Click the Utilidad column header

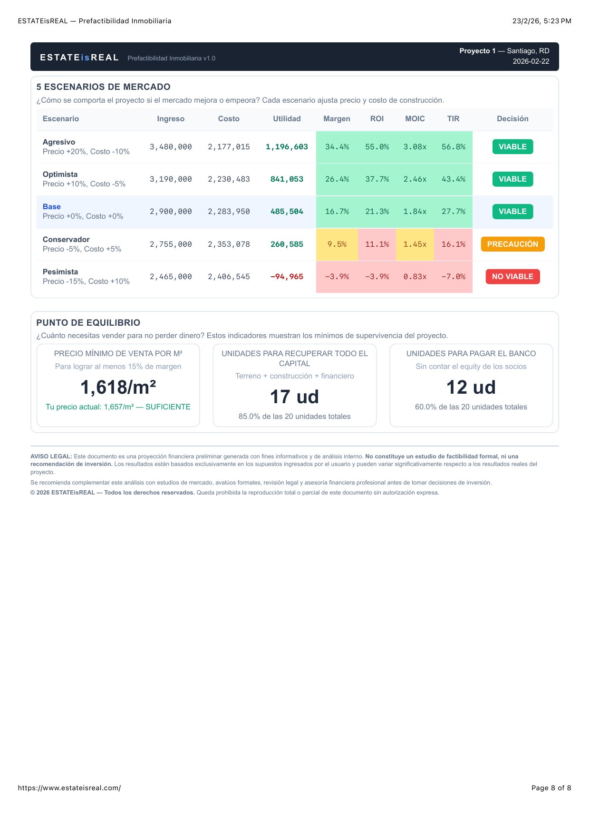click(286, 119)
